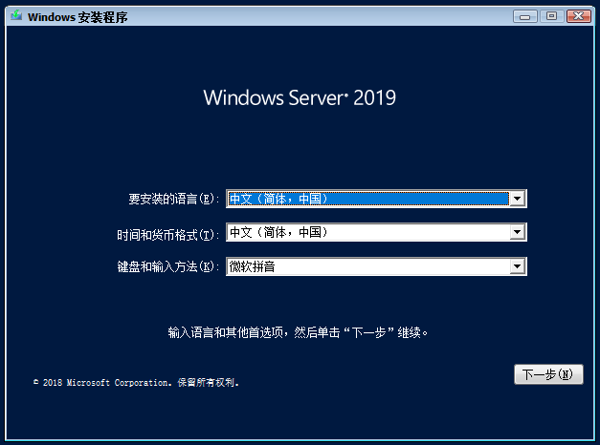Screen dimensions: 600x445
Task: Select the highlighted 中文(简体,中国) language field
Action: click(x=367, y=199)
